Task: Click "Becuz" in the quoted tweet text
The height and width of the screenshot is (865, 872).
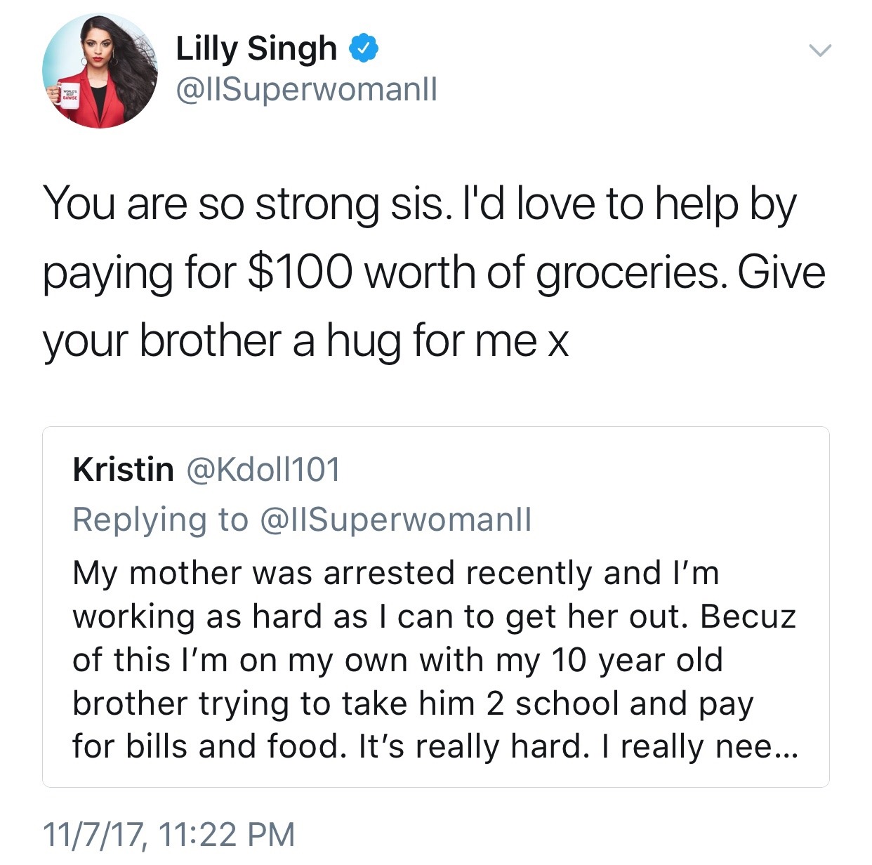Action: click(x=748, y=616)
